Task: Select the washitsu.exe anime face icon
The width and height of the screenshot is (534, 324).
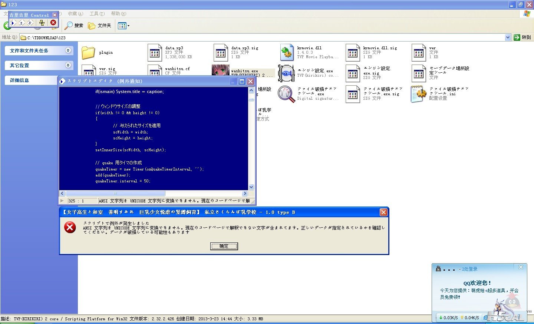Action: coord(220,70)
